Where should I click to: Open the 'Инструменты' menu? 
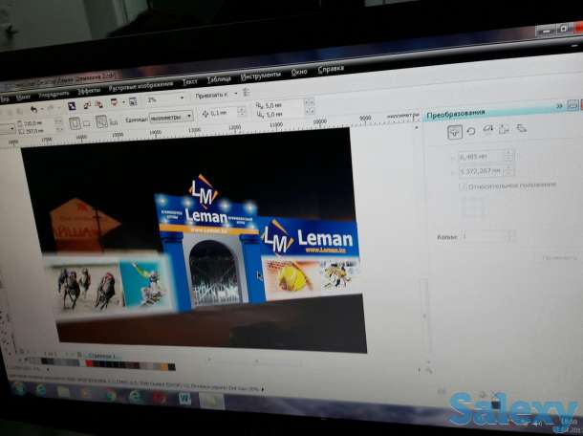(260, 76)
